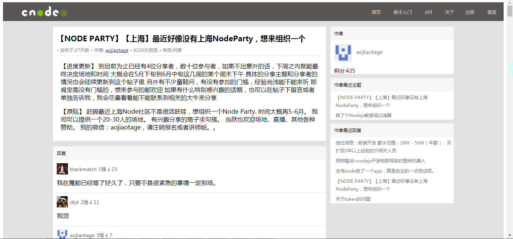Click aojiaotage avatar in 作者 panel

pyautogui.click(x=343, y=53)
